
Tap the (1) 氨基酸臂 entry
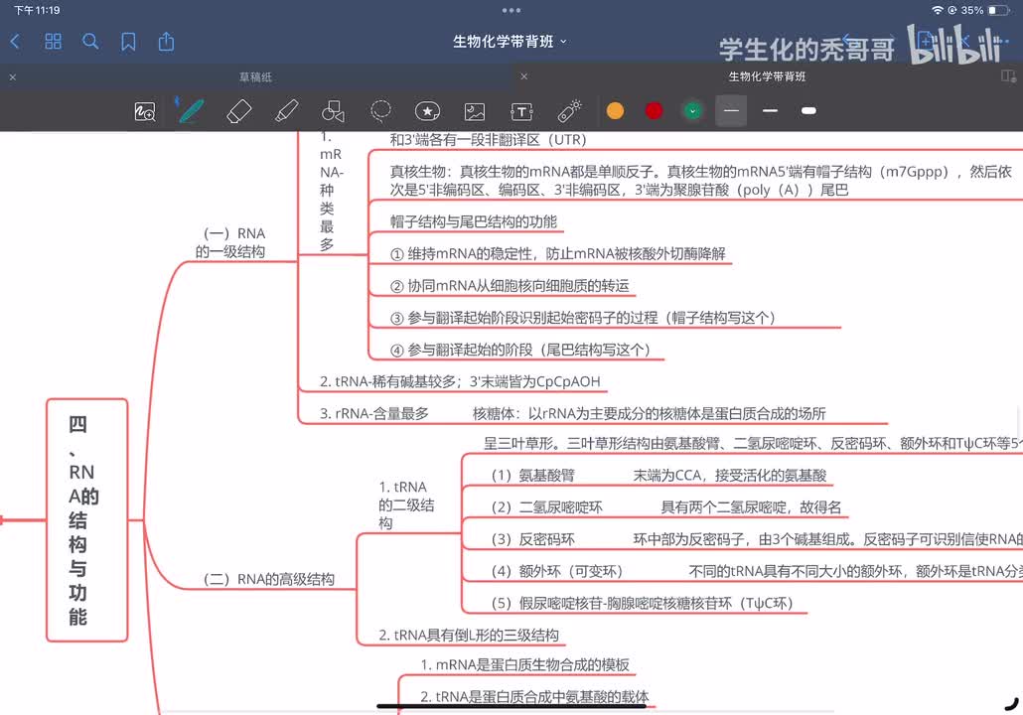click(533, 476)
